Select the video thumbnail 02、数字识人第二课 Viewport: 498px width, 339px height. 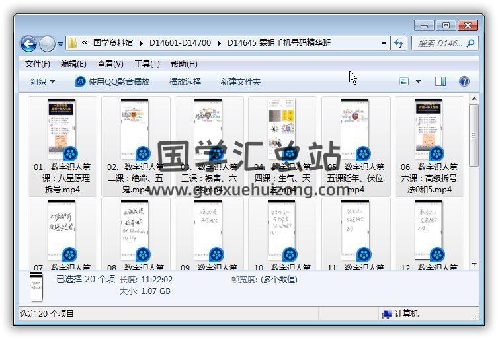[135, 129]
